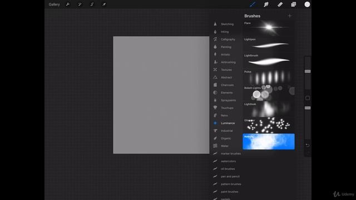Tap the undo arrow in sidebar
Screen dimensions: 356x200
(x=308, y=145)
